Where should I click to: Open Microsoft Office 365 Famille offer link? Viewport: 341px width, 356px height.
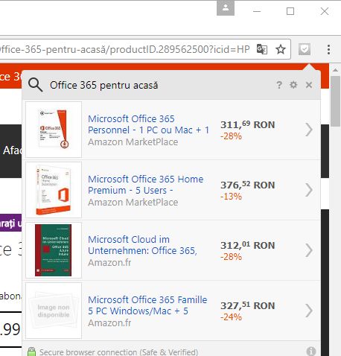[147, 305]
